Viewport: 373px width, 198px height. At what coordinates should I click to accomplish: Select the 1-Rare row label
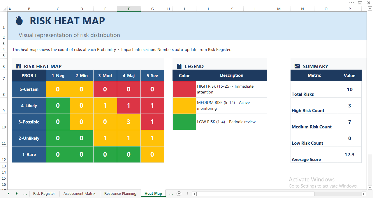(29, 155)
